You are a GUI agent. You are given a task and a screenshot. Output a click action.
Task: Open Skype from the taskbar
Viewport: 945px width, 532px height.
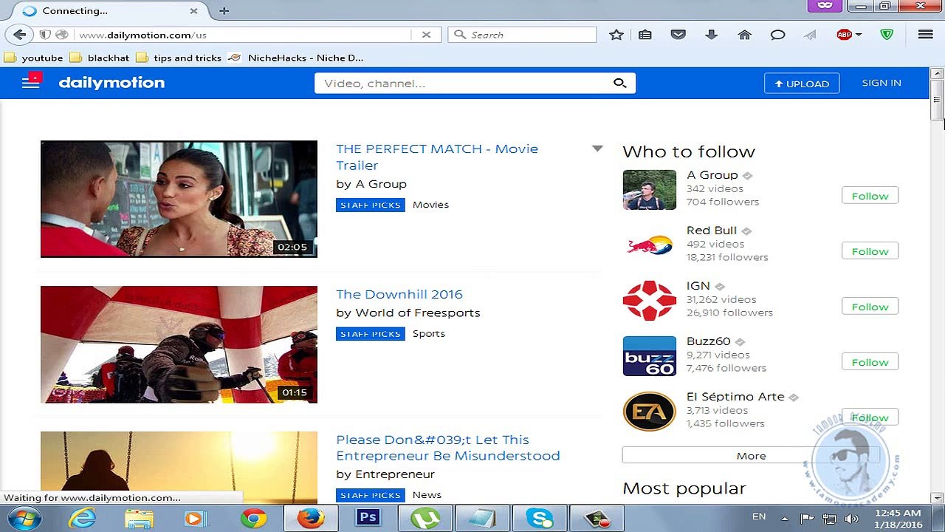(x=539, y=518)
